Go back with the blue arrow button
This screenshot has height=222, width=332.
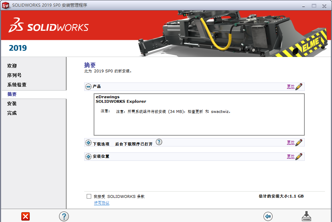[268, 216]
